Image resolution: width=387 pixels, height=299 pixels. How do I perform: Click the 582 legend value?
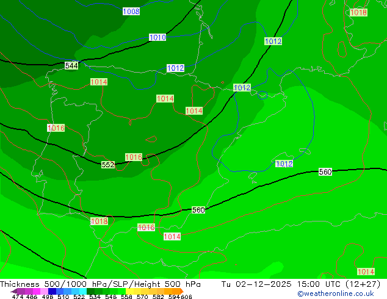pos(158,297)
